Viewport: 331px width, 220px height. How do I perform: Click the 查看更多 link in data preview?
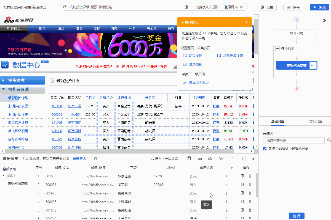(x=79, y=159)
